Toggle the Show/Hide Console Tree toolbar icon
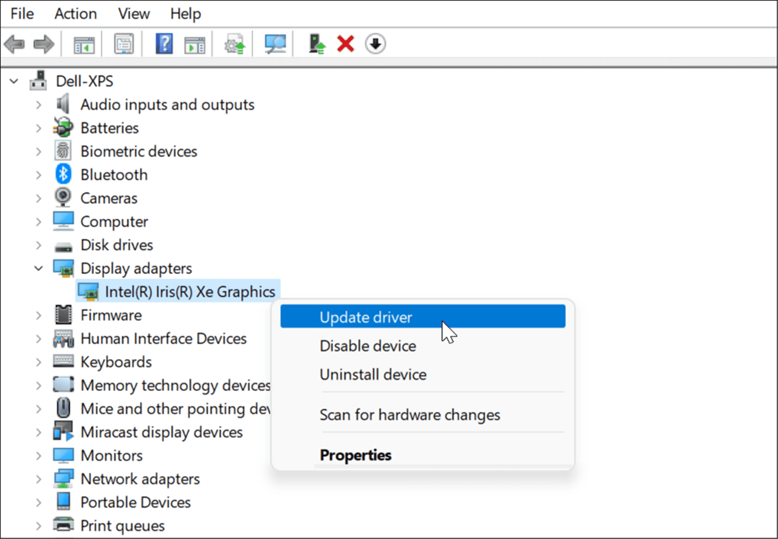This screenshot has width=778, height=539. [x=83, y=44]
